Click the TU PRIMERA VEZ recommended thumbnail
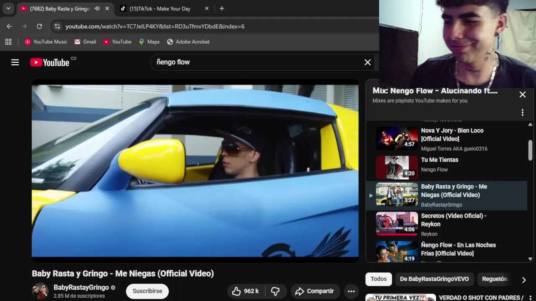The width and height of the screenshot is (536, 301). [401, 298]
